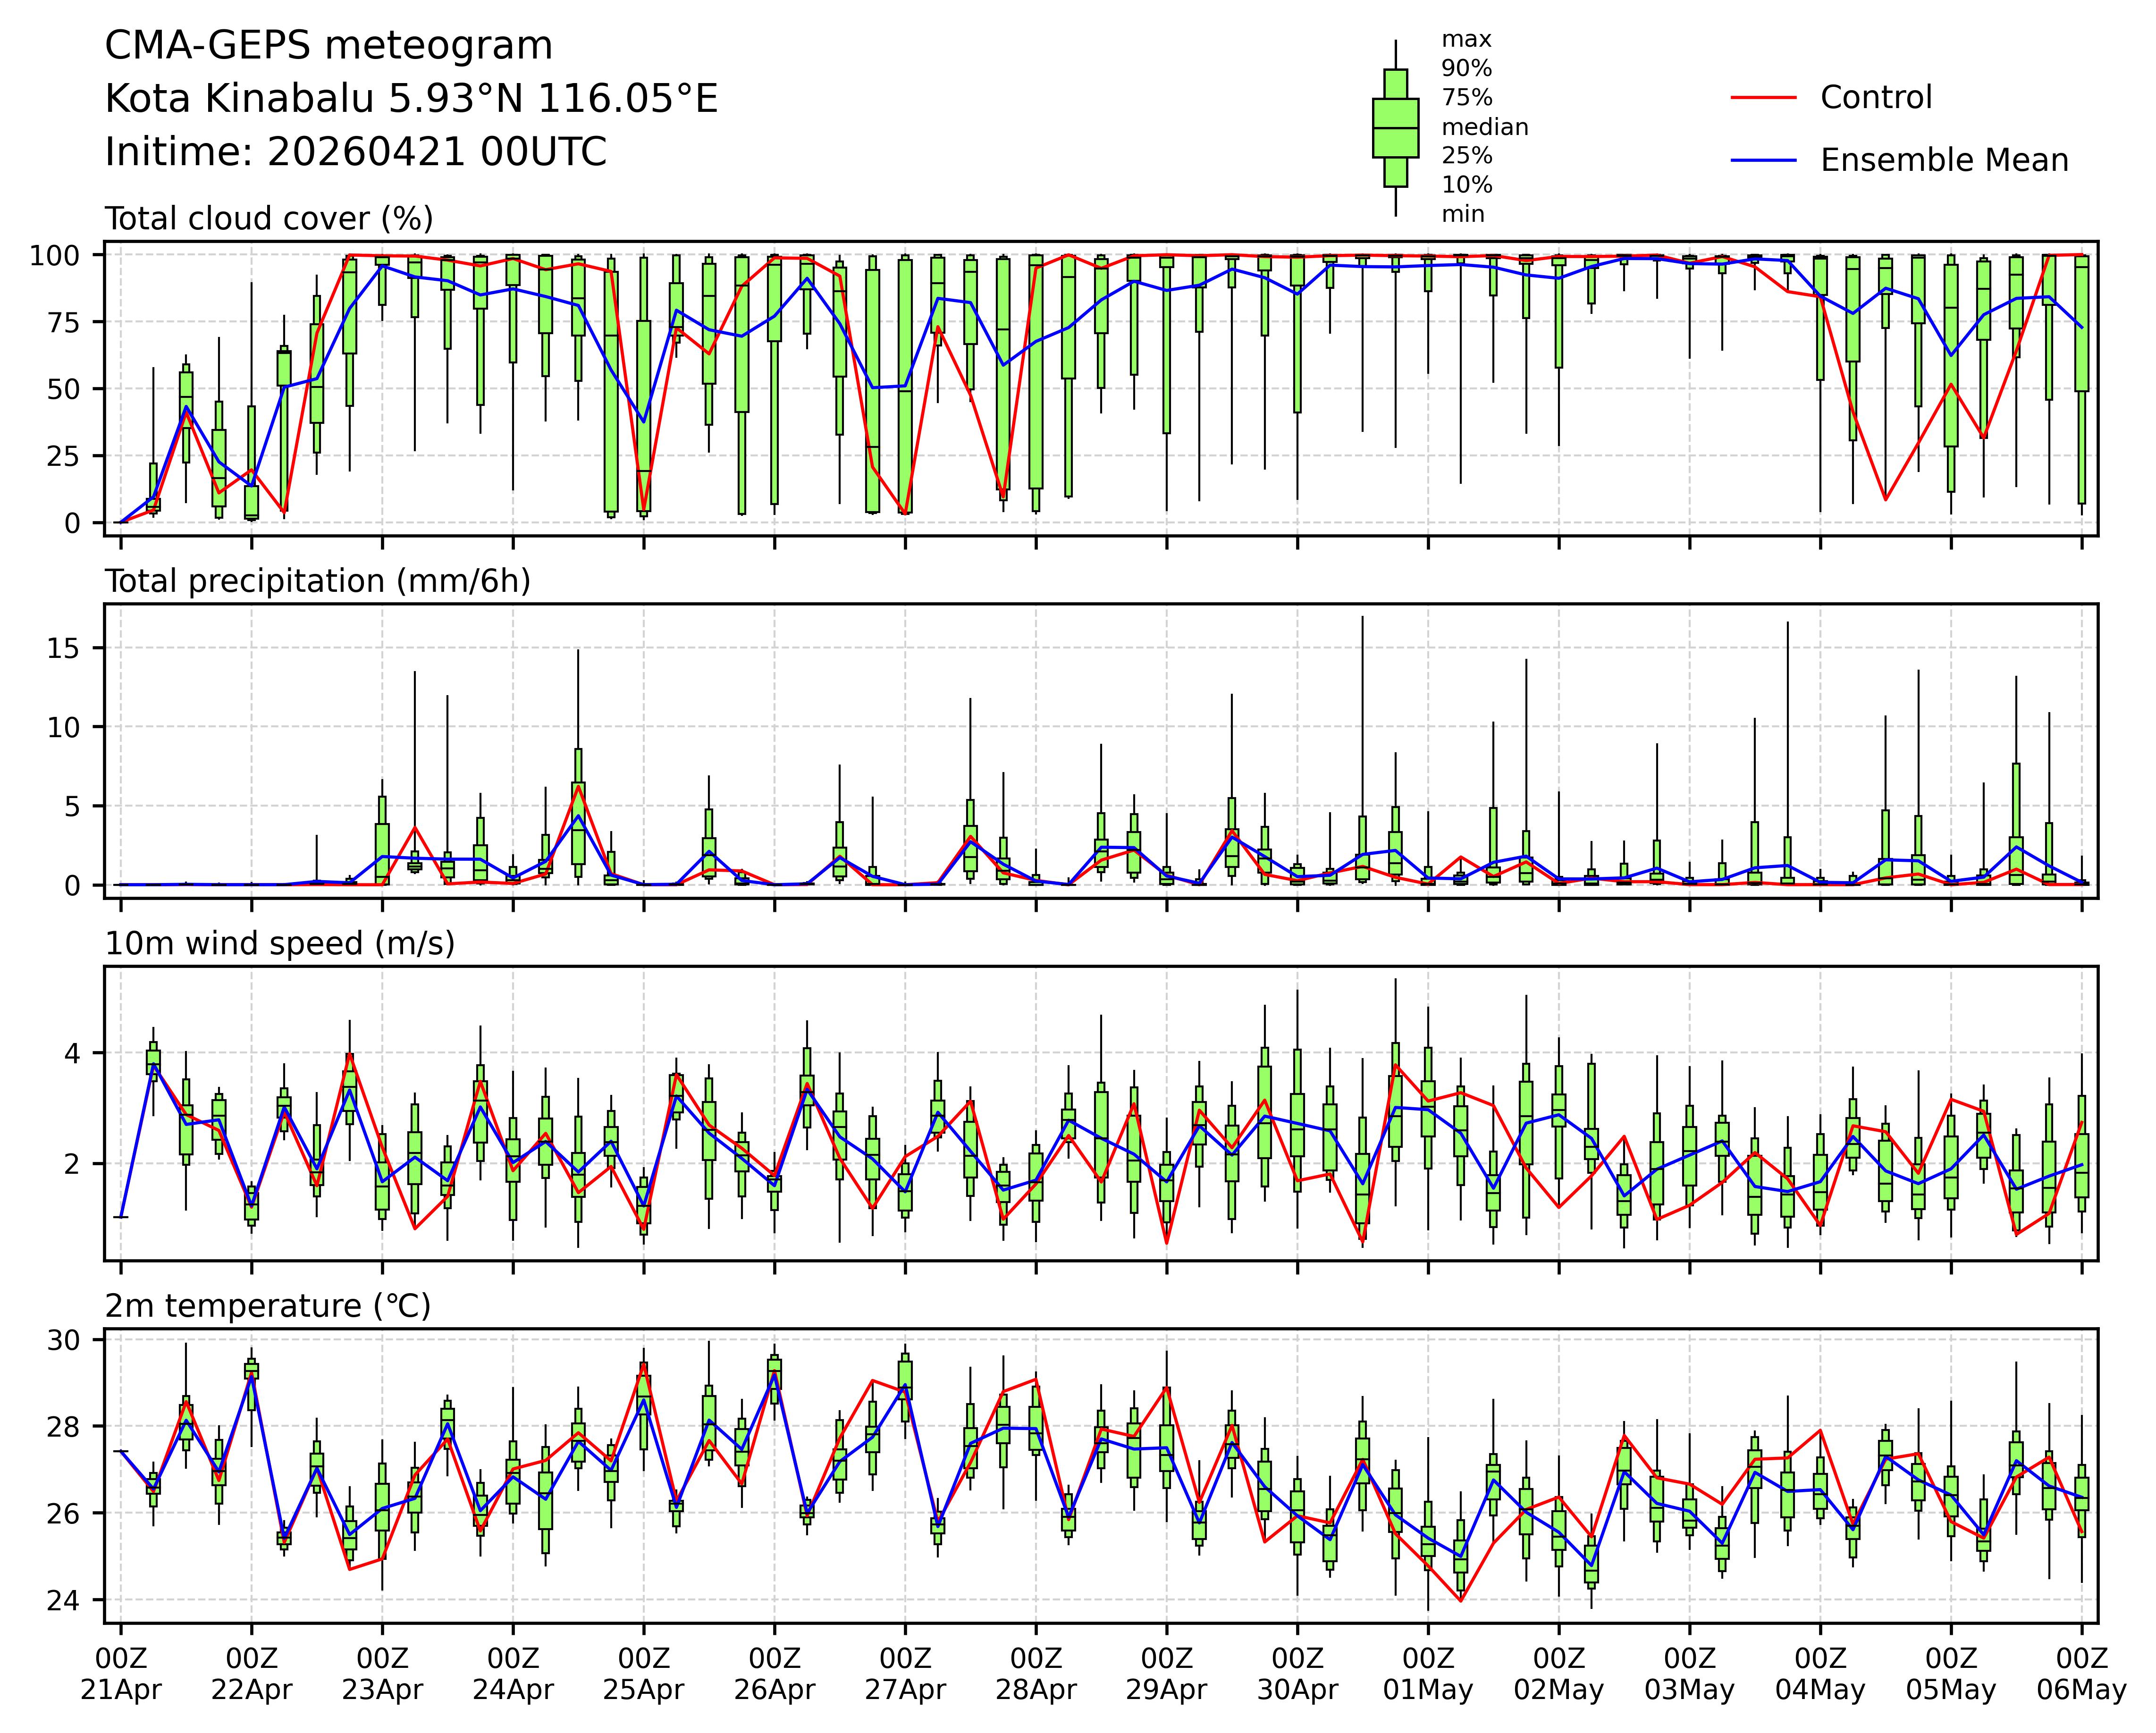Click the 'CMA-GEPS meteogram' title text
Viewport: 2156px width, 1733px height.
(328, 46)
